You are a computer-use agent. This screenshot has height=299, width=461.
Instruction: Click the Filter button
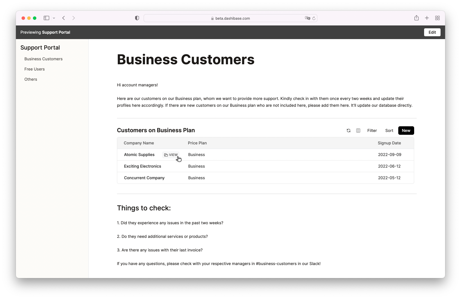point(372,131)
